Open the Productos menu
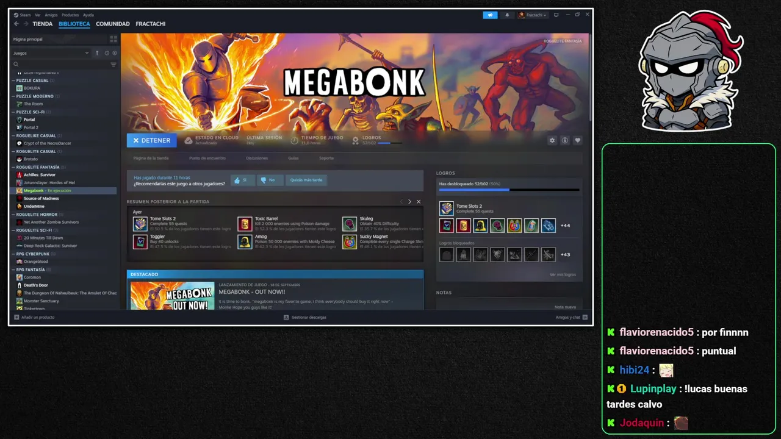This screenshot has height=439, width=781. click(x=70, y=15)
